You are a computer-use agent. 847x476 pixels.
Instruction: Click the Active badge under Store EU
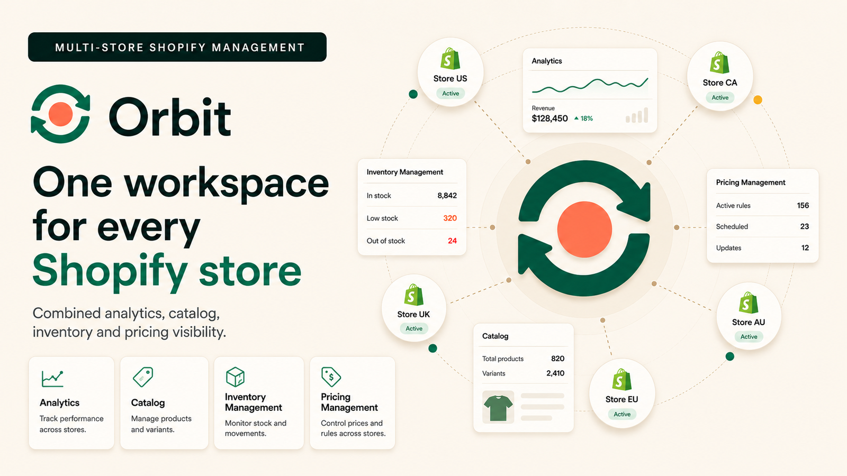(x=622, y=414)
